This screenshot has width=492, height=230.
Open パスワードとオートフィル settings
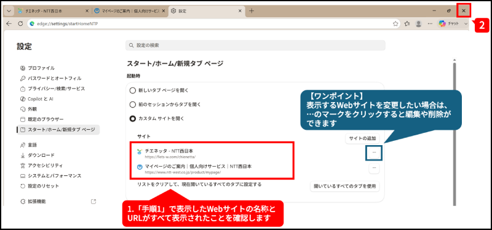pos(50,79)
